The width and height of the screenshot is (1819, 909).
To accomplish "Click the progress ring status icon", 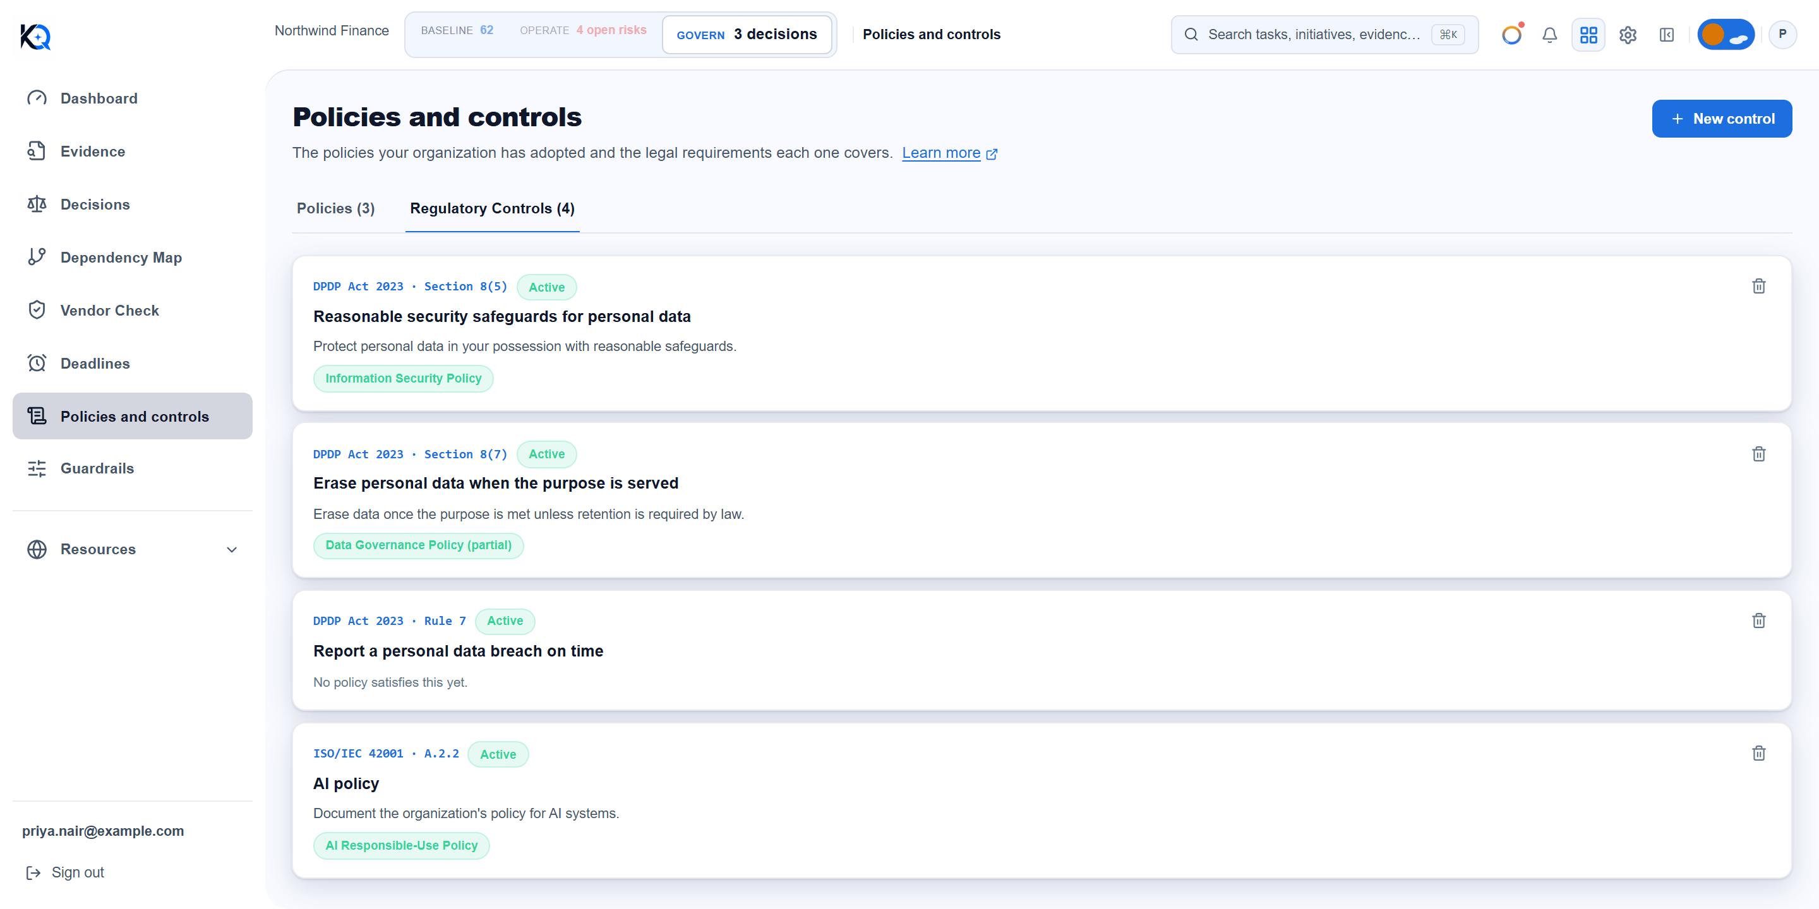I will click(1511, 35).
